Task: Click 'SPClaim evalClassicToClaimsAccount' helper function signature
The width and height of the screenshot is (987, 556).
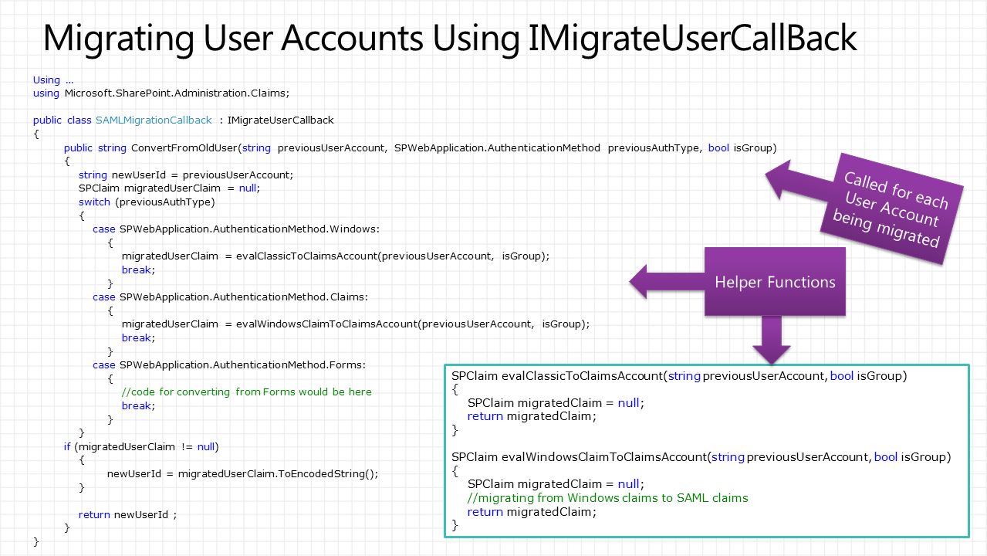Action: point(679,376)
